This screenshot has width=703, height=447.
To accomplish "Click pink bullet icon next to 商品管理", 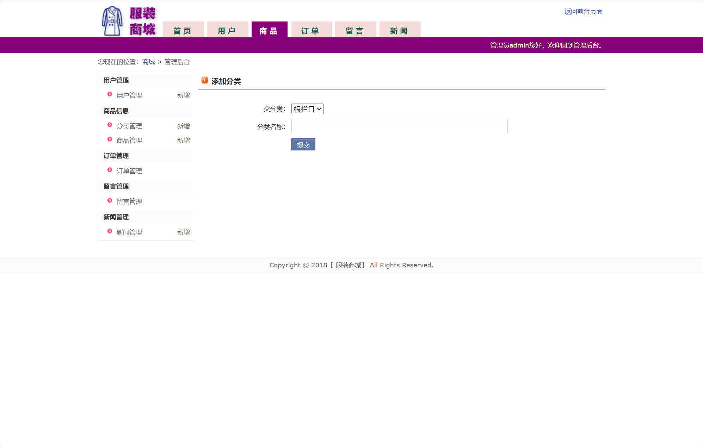I will coord(110,139).
